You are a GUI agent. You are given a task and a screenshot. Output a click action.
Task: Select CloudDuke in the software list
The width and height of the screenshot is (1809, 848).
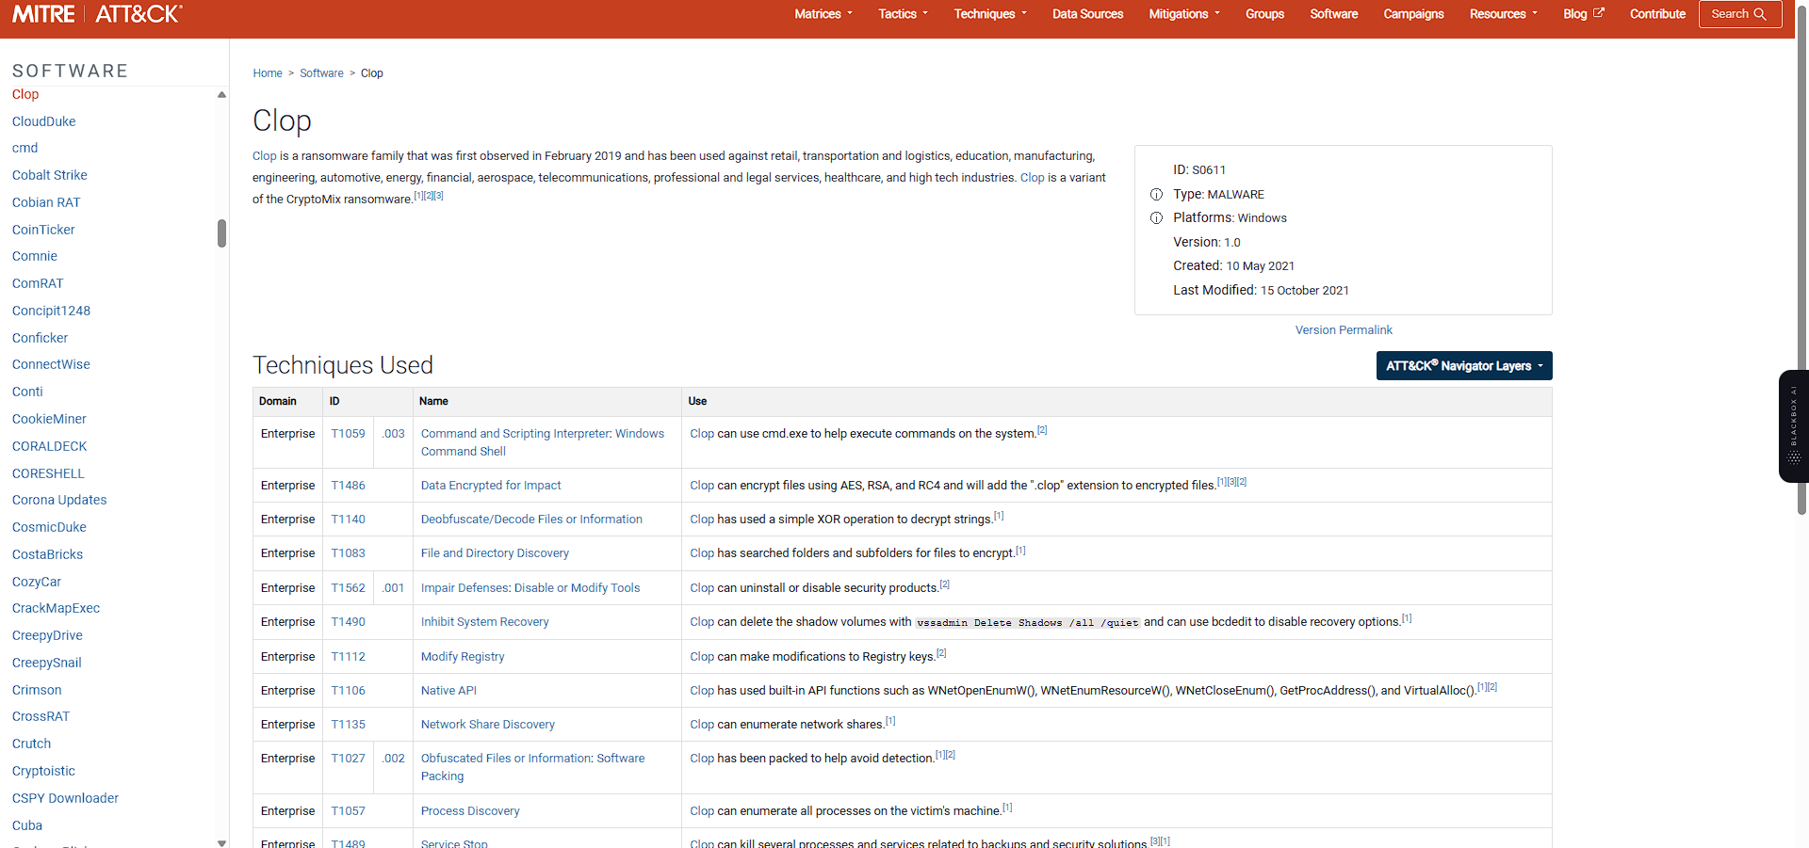pos(44,121)
